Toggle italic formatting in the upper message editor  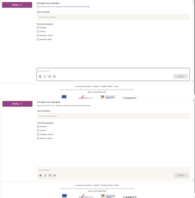pyautogui.click(x=45, y=77)
